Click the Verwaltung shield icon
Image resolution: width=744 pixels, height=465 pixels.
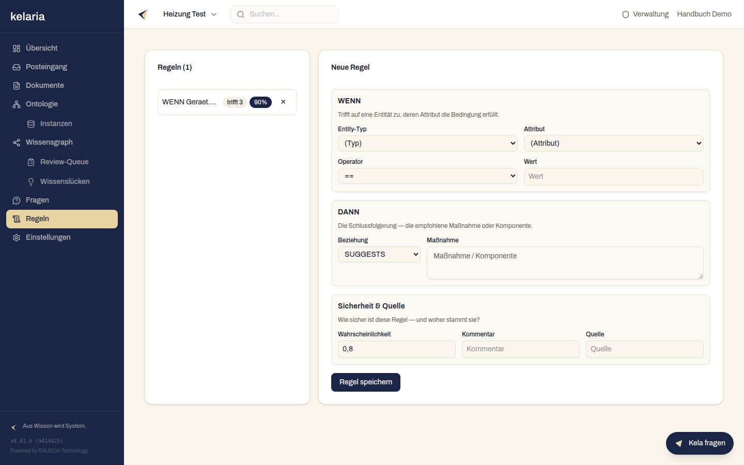coord(626,14)
